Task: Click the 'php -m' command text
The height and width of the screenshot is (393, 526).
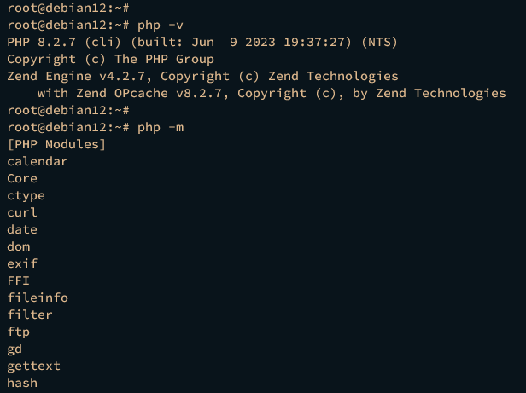Action: [161, 128]
